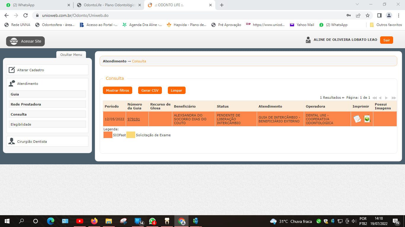This screenshot has height=227, width=405.
Task: Click the Alterar Cadastro edit icon
Action: [x=12, y=70]
